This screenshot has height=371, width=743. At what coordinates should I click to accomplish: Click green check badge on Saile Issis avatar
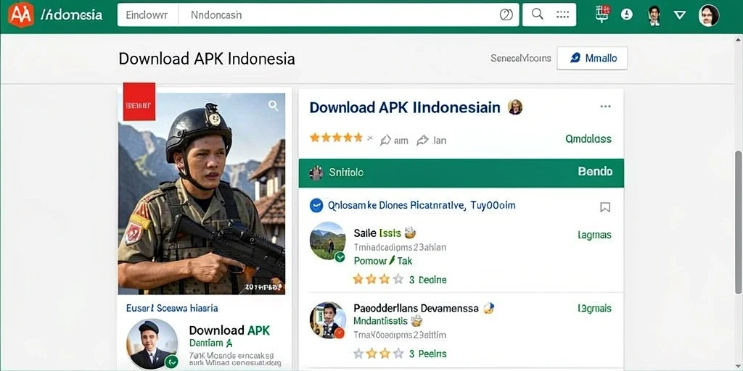coord(340,257)
